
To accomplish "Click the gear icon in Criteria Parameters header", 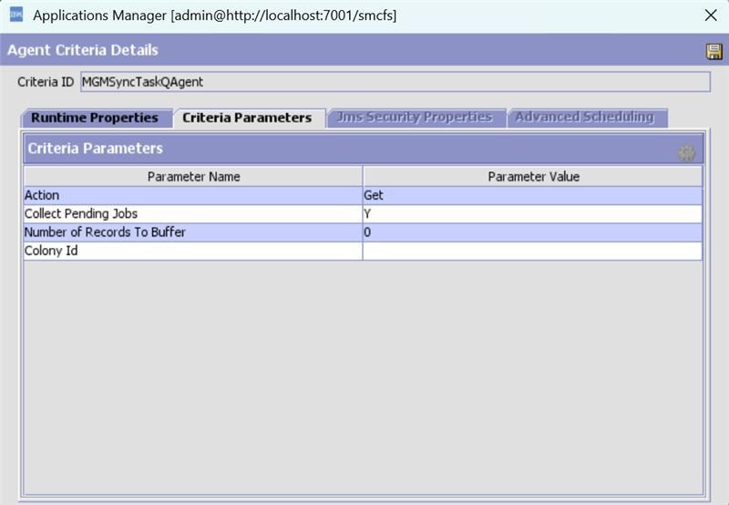I will click(x=686, y=153).
